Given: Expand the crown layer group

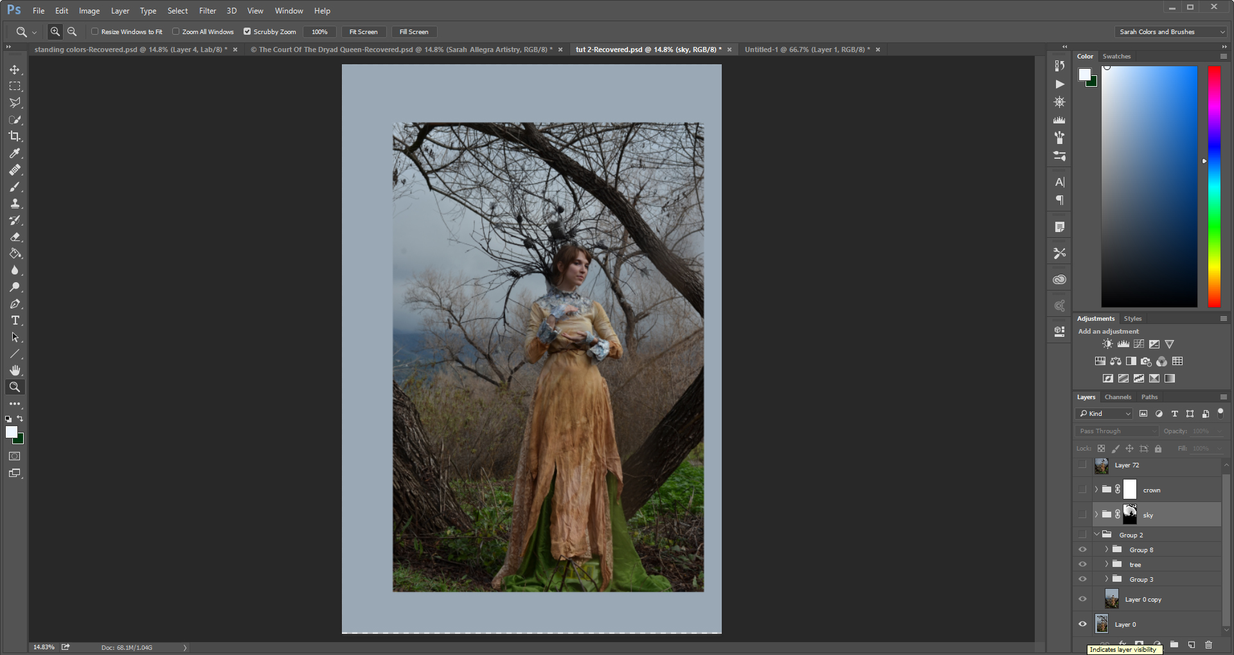Looking at the screenshot, I should (x=1096, y=490).
